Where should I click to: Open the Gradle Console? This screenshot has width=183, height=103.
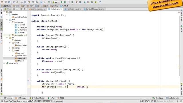pyautogui.click(x=172, y=98)
